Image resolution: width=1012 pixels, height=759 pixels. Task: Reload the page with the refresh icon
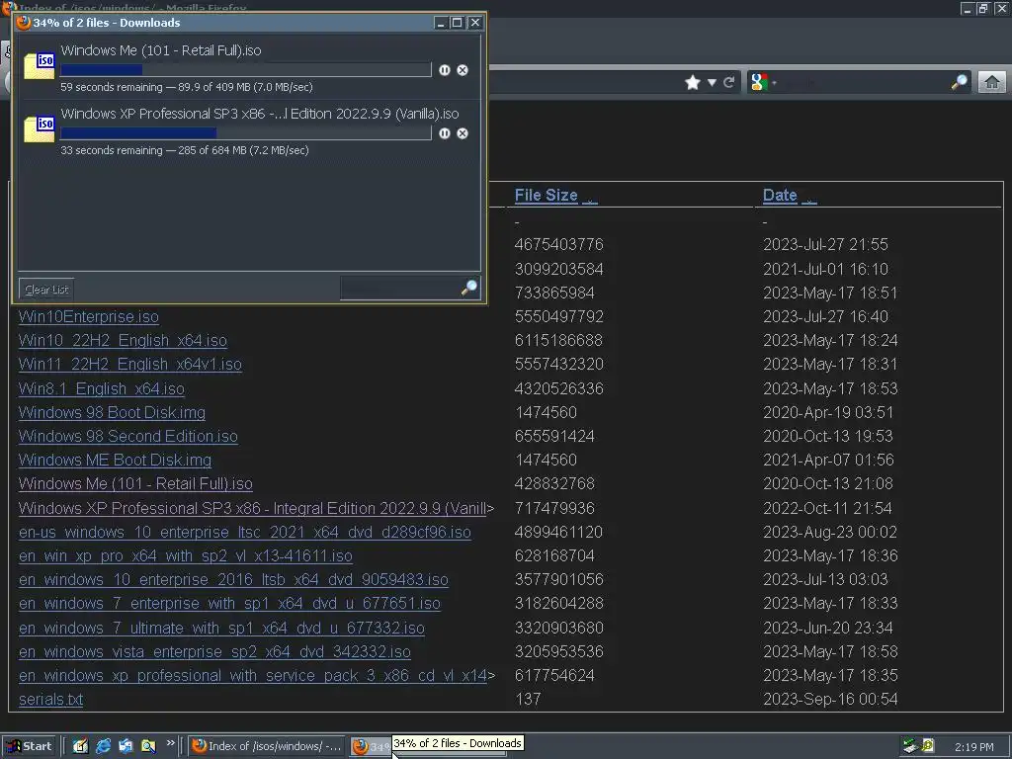(x=729, y=83)
